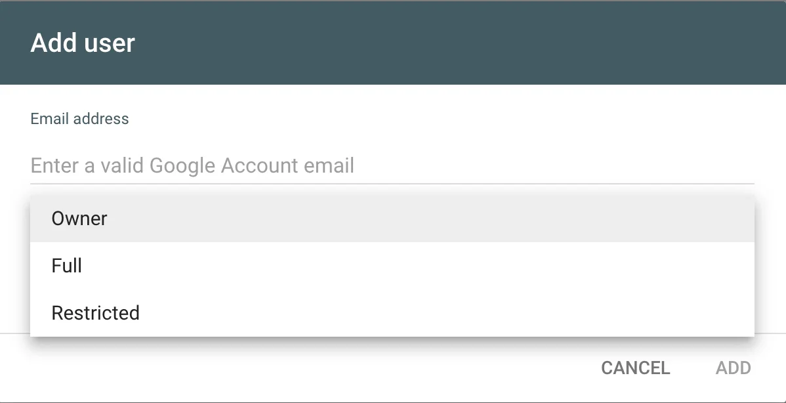
Task: Click the dialog header bar
Action: [x=393, y=42]
